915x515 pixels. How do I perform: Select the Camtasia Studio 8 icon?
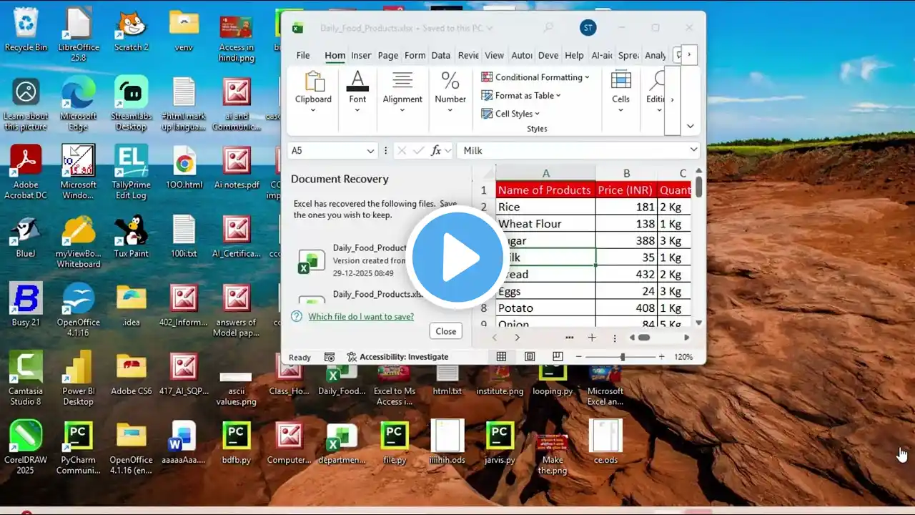click(26, 378)
